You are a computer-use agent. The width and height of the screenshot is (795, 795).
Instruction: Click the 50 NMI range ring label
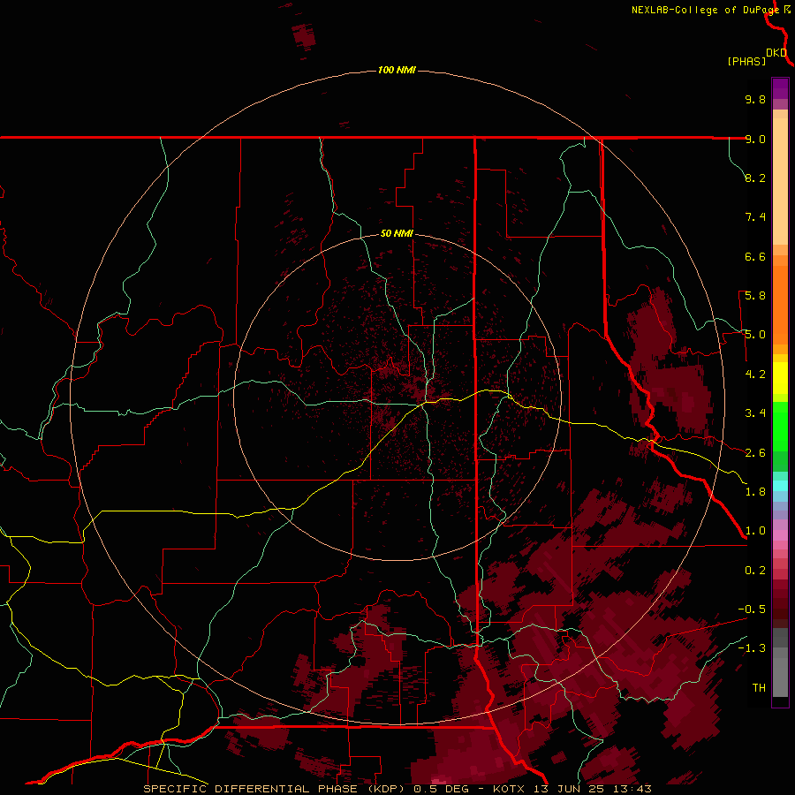click(397, 233)
